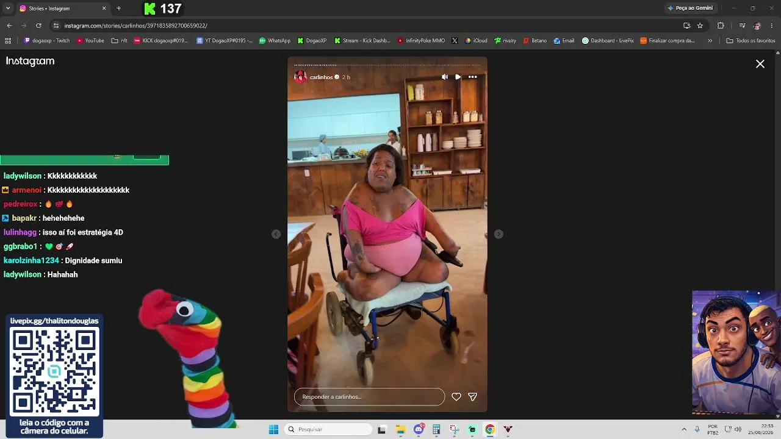
Task: Go to the next story
Action: tap(498, 234)
